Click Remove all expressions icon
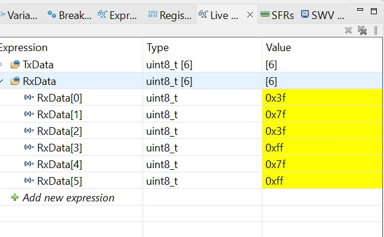384x237 pixels. 362,30
